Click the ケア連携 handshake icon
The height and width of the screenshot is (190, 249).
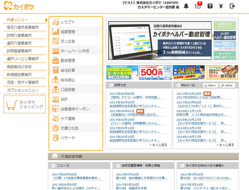click(56, 118)
